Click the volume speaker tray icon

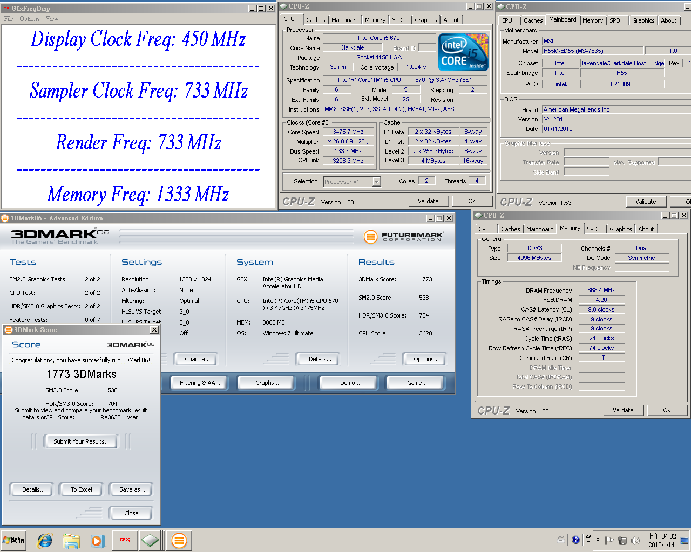[x=635, y=540]
